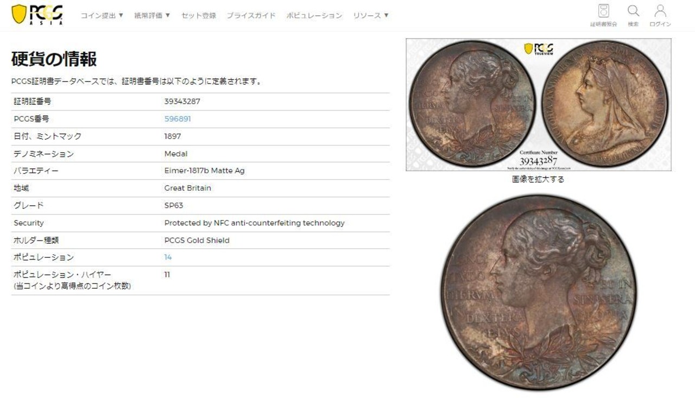Image resolution: width=695 pixels, height=398 pixels.
Task: Follow the PCGS number 596891 link
Action: click(x=178, y=119)
